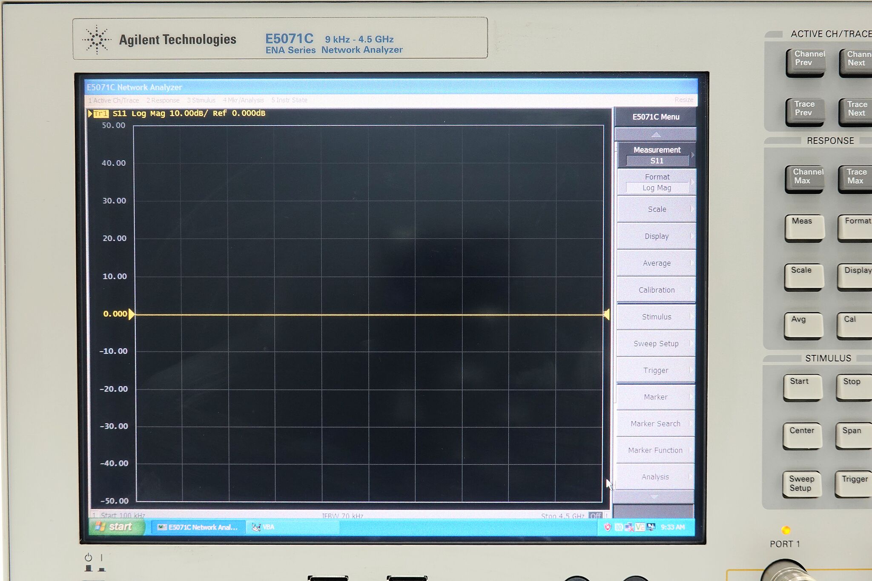Open the Analysis softkey menu

point(655,477)
